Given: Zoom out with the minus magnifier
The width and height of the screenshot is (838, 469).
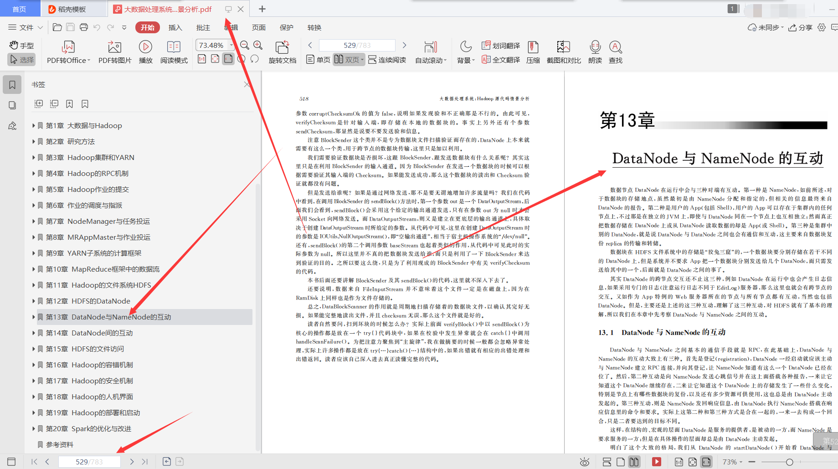Looking at the screenshot, I should pos(245,45).
